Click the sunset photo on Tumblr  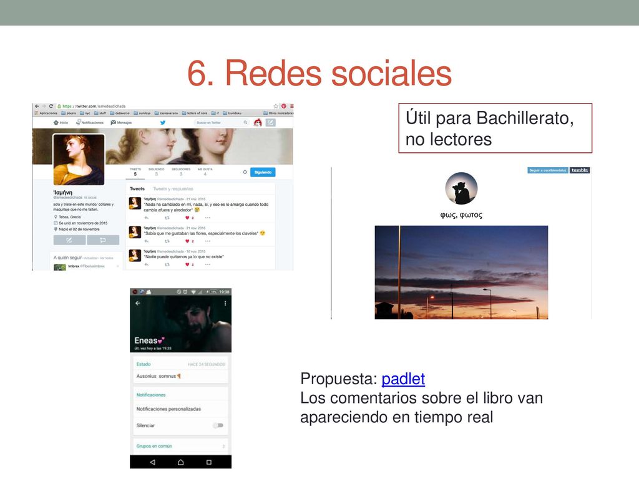[461, 273]
